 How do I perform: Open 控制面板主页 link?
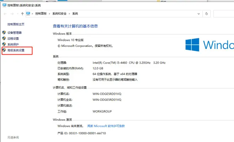[x=16, y=24]
